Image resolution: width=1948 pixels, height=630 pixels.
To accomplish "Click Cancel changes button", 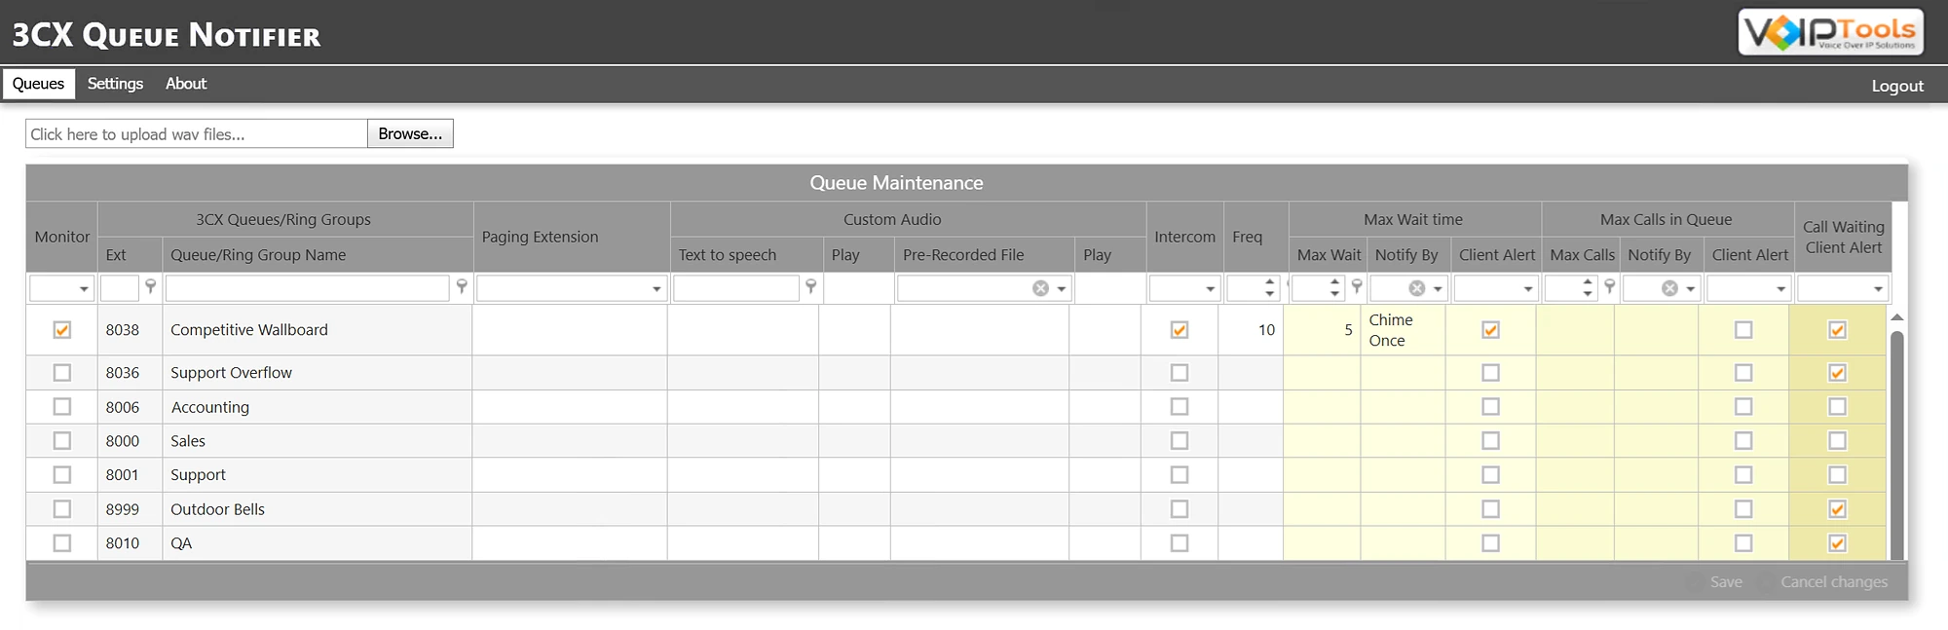I will pos(1834,582).
